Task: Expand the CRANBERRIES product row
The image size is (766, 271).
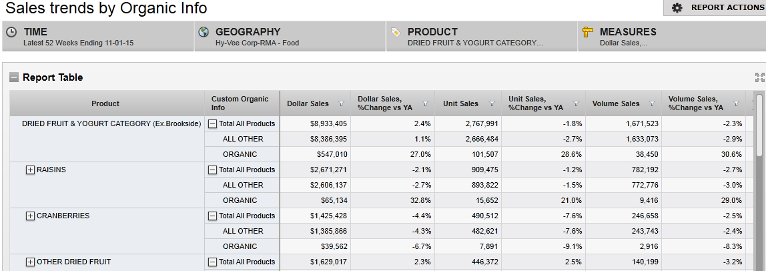Action: tap(30, 216)
